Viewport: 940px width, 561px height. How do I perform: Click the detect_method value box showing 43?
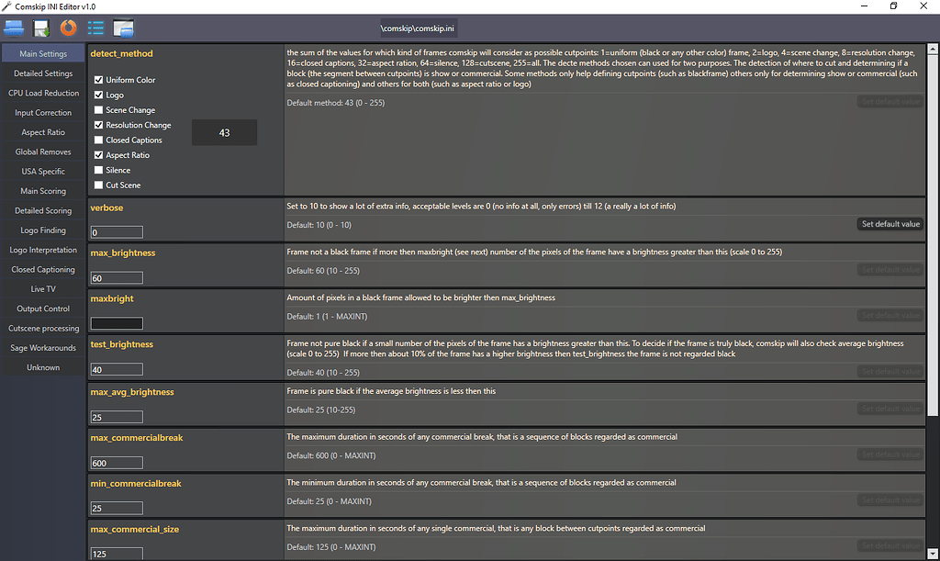(224, 133)
